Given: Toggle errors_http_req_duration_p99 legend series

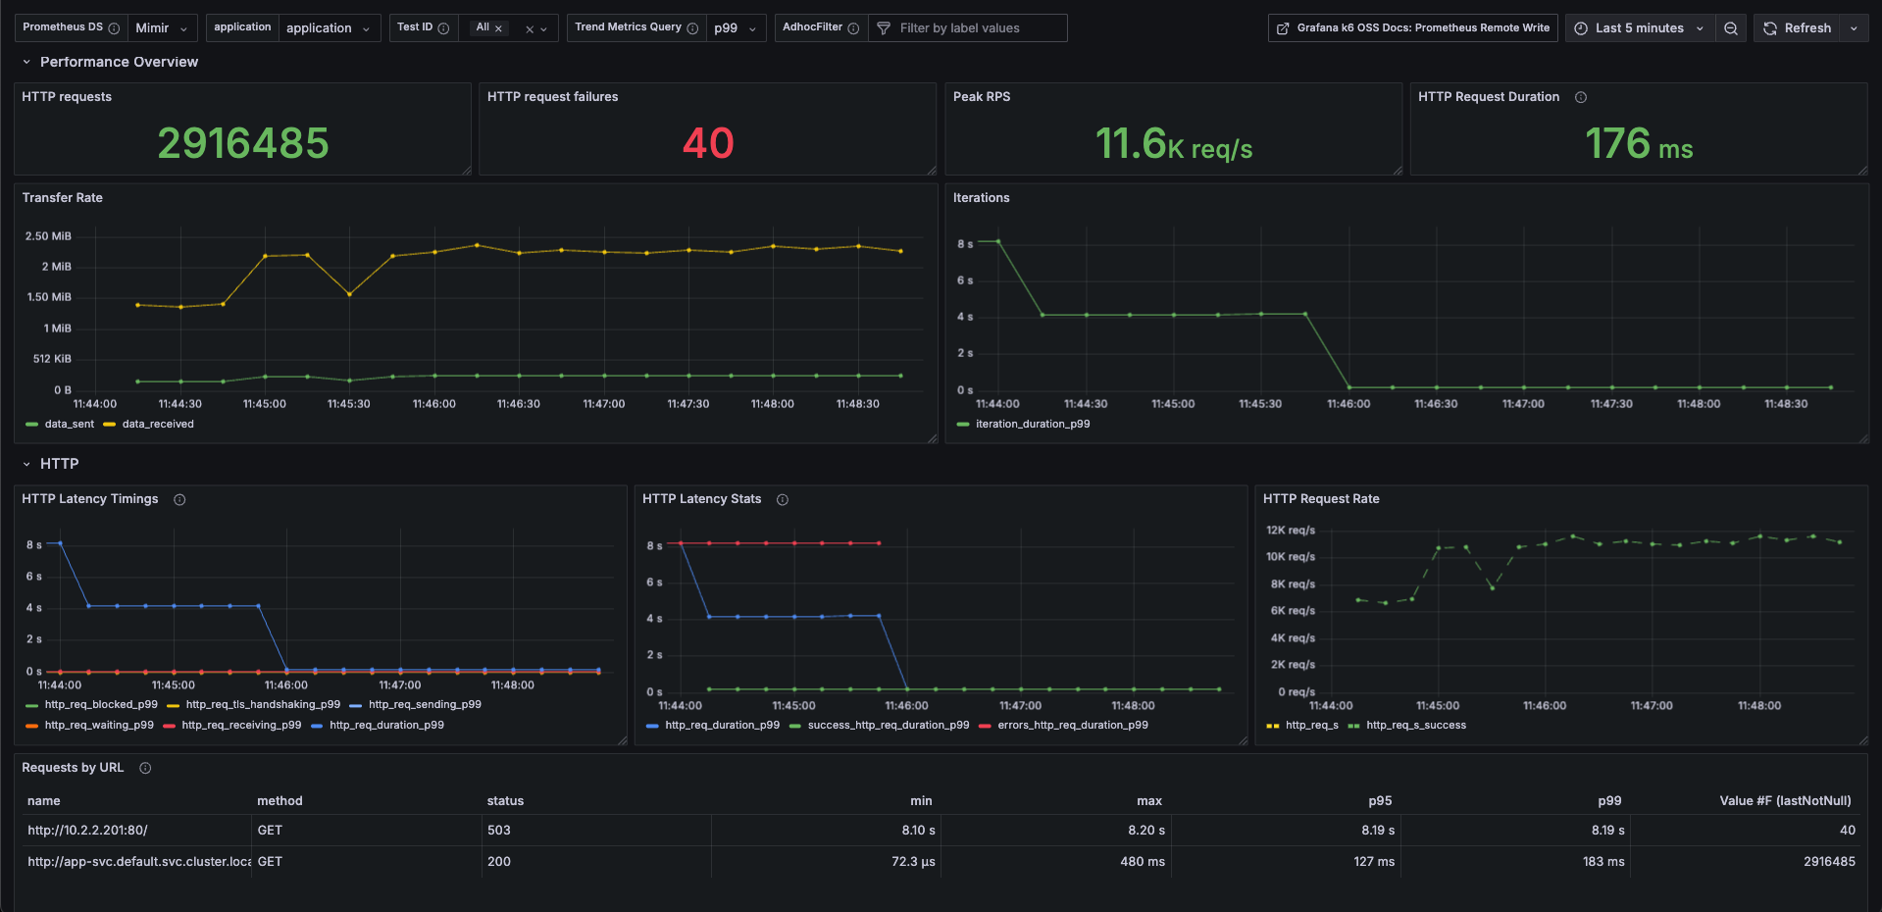Looking at the screenshot, I should pos(1072,726).
